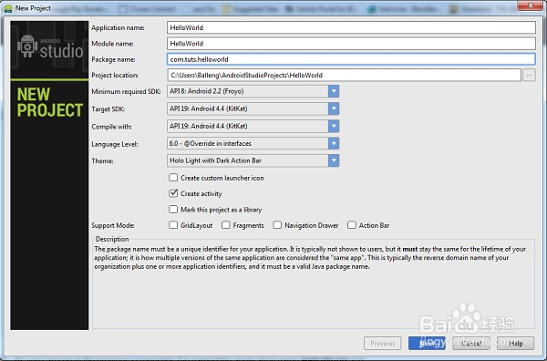Enable Action Bar support mode

[x=352, y=225]
